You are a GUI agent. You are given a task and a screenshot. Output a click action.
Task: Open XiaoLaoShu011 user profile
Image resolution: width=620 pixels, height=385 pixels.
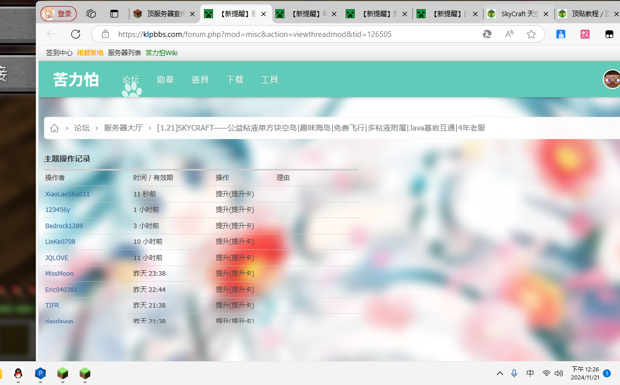[67, 194]
